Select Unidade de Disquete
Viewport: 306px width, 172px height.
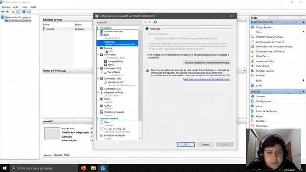click(x=114, y=112)
